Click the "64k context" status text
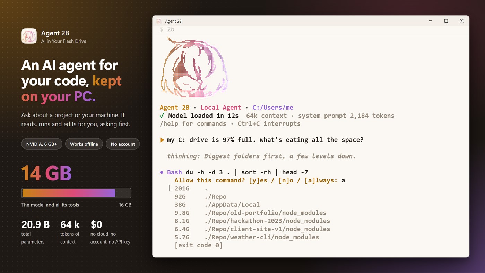Screen dimensions: 485x273 (266, 116)
